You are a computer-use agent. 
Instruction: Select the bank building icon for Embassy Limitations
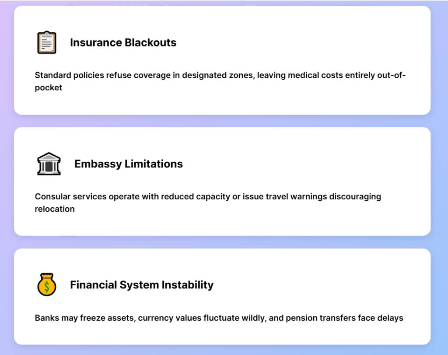[49, 164]
